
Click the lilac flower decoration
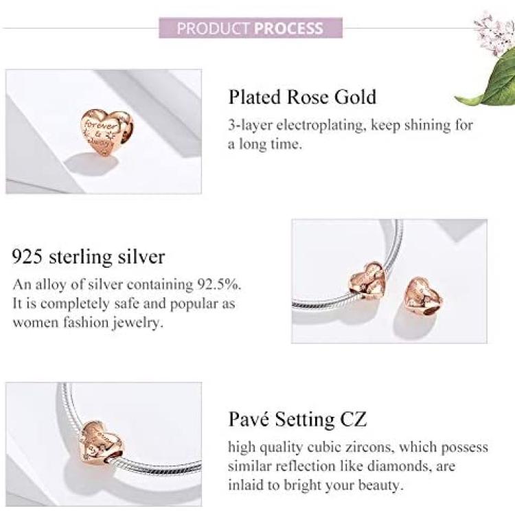click(x=494, y=31)
